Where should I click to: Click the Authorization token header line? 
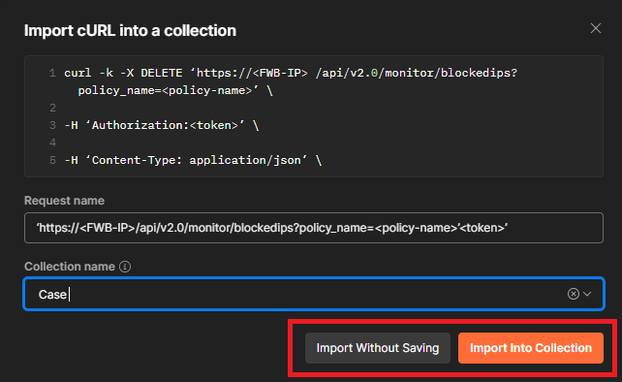click(x=162, y=125)
